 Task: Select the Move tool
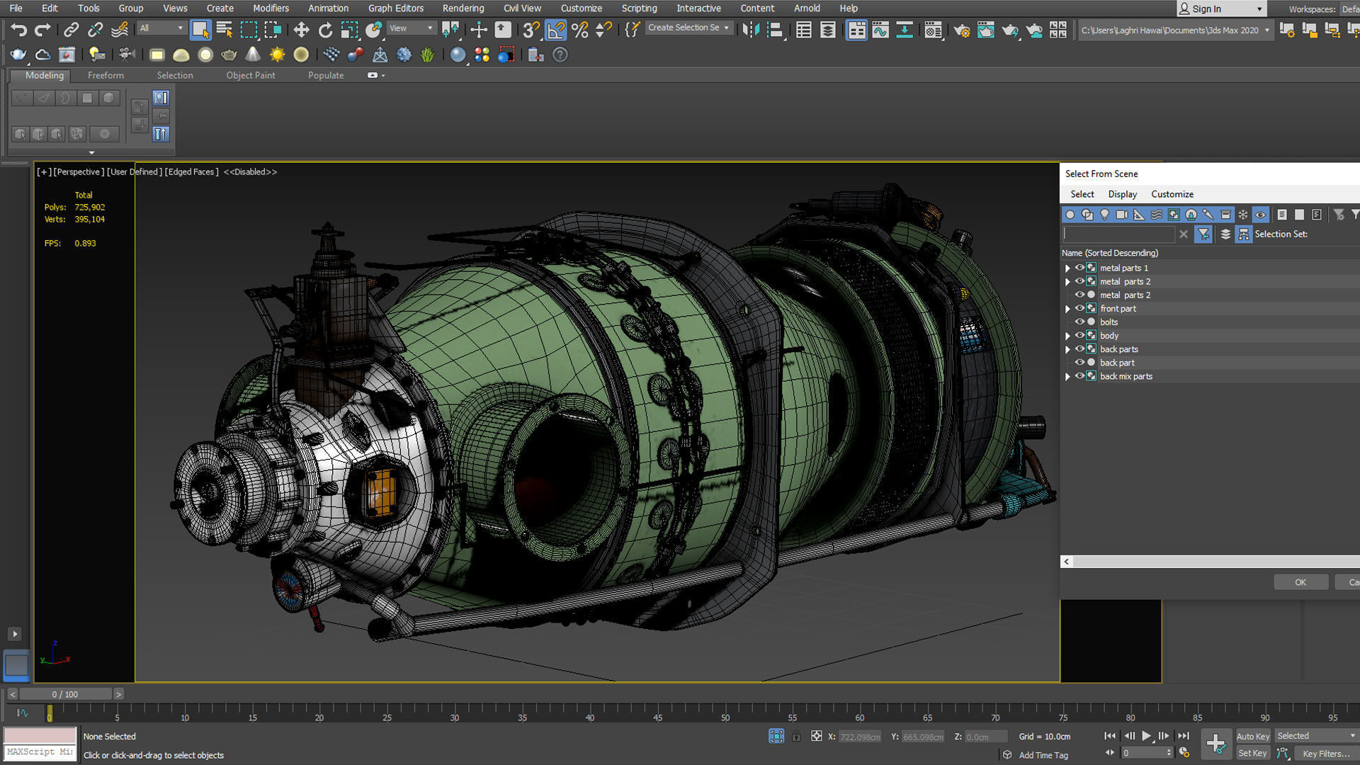301,30
